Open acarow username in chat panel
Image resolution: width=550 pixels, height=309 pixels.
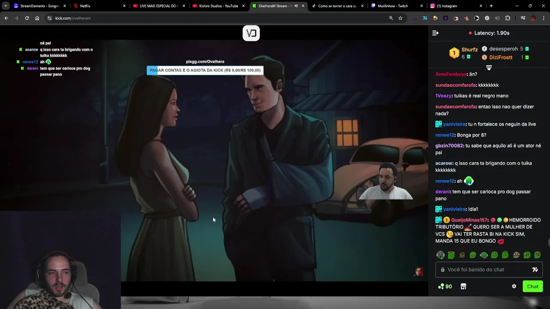click(444, 163)
